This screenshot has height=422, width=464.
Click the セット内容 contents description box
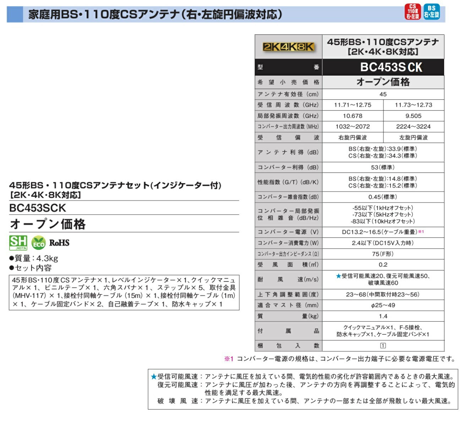tap(124, 292)
